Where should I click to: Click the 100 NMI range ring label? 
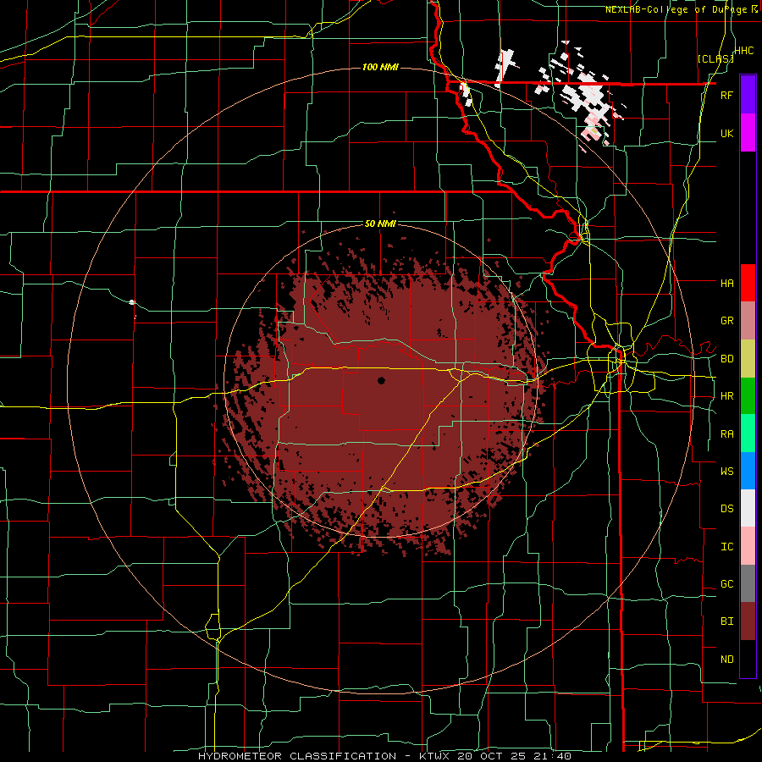pos(380,67)
